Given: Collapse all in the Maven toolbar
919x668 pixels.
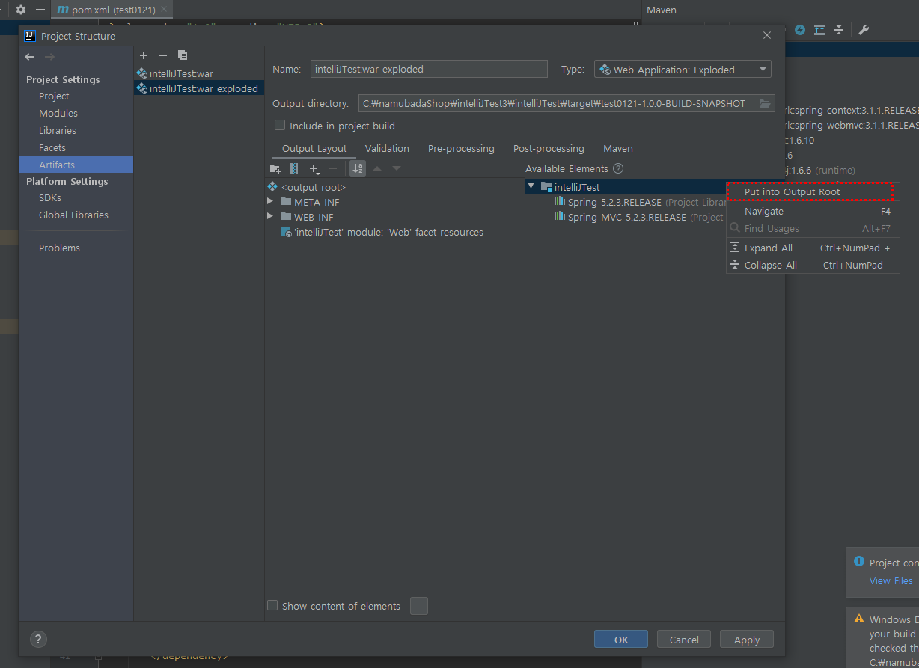Looking at the screenshot, I should [839, 30].
